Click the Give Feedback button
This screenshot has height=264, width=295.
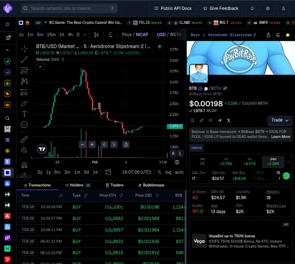(221, 8)
